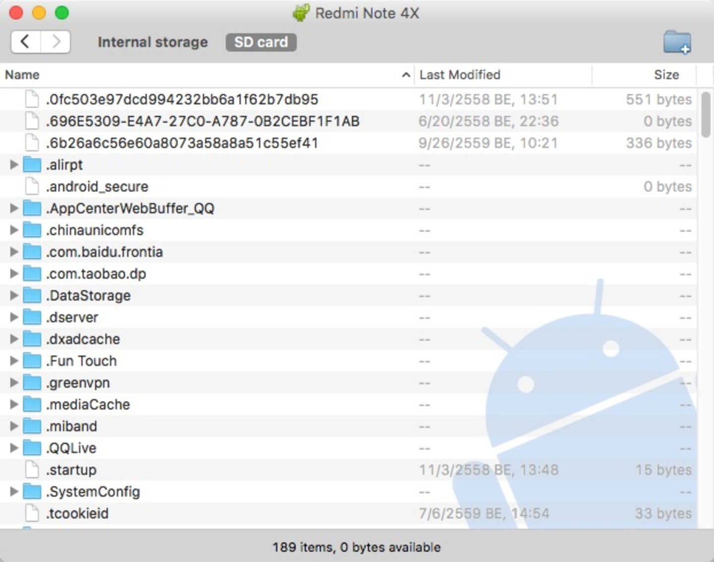Image resolution: width=714 pixels, height=562 pixels.
Task: Go forward with the right arrow button
Action: [56, 42]
